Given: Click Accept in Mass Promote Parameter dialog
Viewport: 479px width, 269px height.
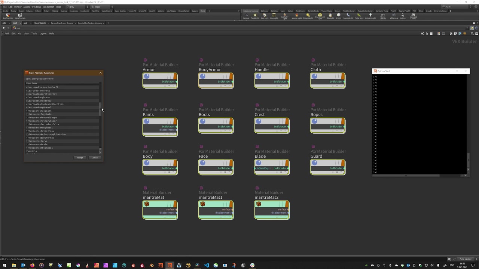Looking at the screenshot, I should tap(80, 158).
